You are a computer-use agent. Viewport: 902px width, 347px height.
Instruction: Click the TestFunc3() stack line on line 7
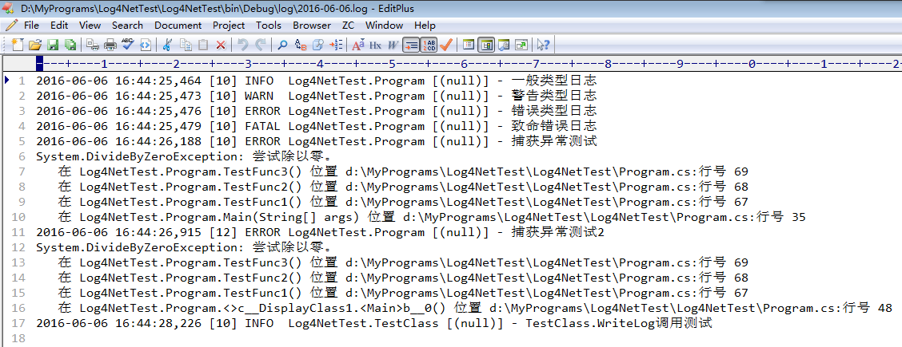pyautogui.click(x=403, y=172)
